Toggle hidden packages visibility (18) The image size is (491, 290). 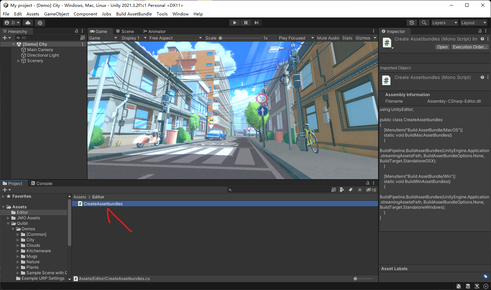(371, 190)
